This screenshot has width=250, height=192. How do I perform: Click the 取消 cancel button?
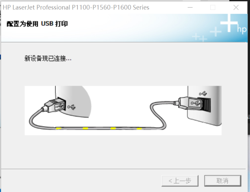(x=223, y=181)
